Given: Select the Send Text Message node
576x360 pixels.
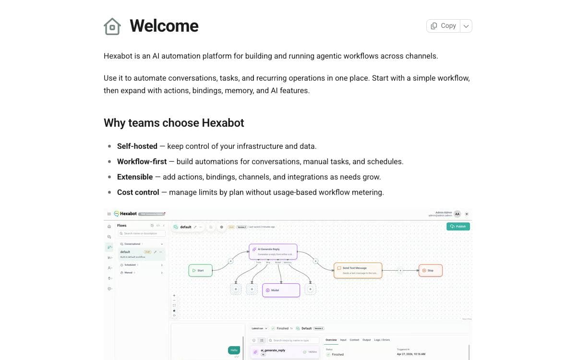Looking at the screenshot, I should 358,270.
